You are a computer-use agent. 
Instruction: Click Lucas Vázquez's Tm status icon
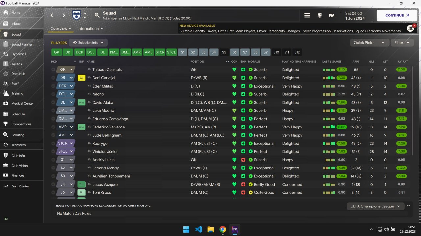coord(81,185)
